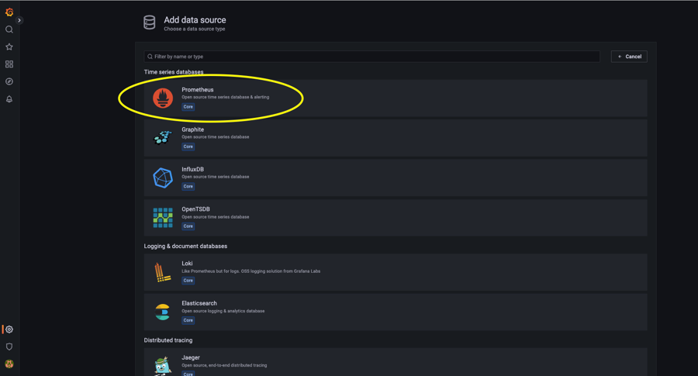The height and width of the screenshot is (376, 698).
Task: Open the Explore compass icon
Action: click(x=9, y=81)
